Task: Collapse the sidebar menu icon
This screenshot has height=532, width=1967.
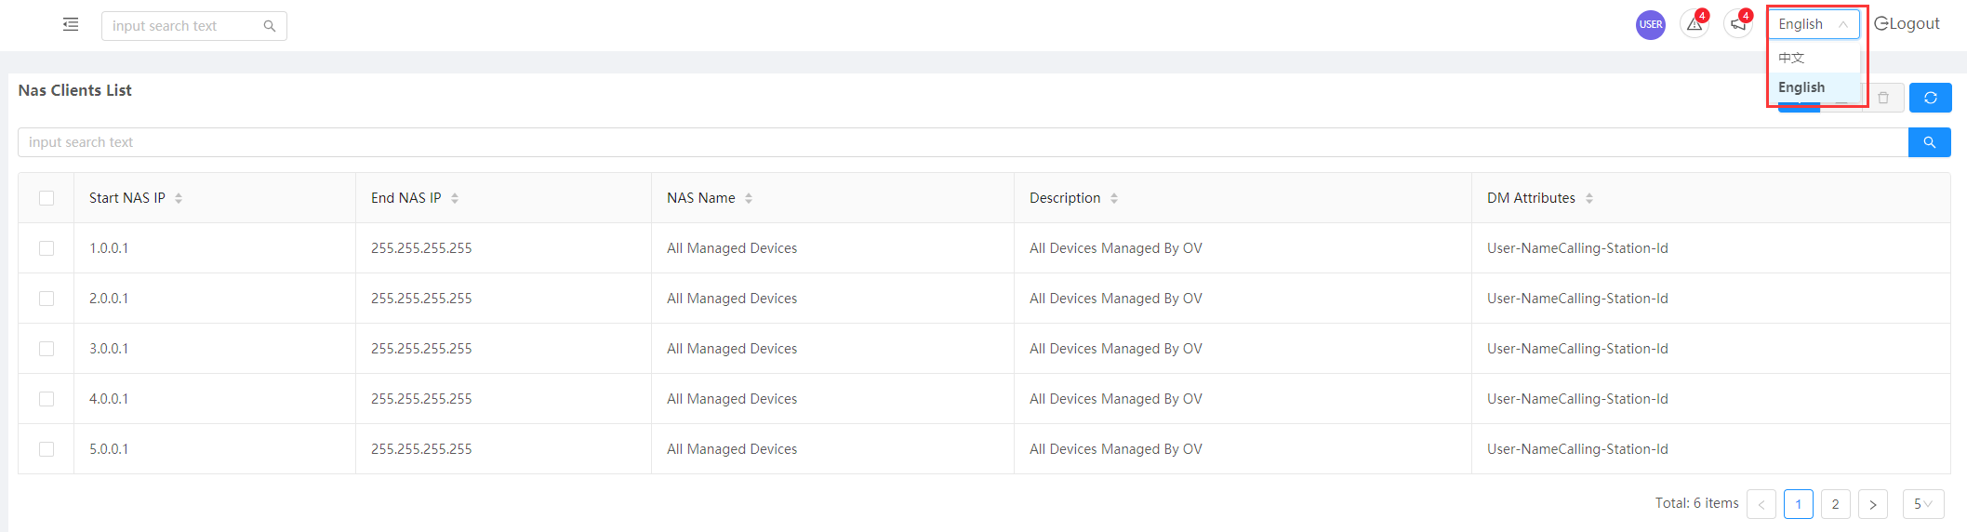Action: pyautogui.click(x=71, y=25)
